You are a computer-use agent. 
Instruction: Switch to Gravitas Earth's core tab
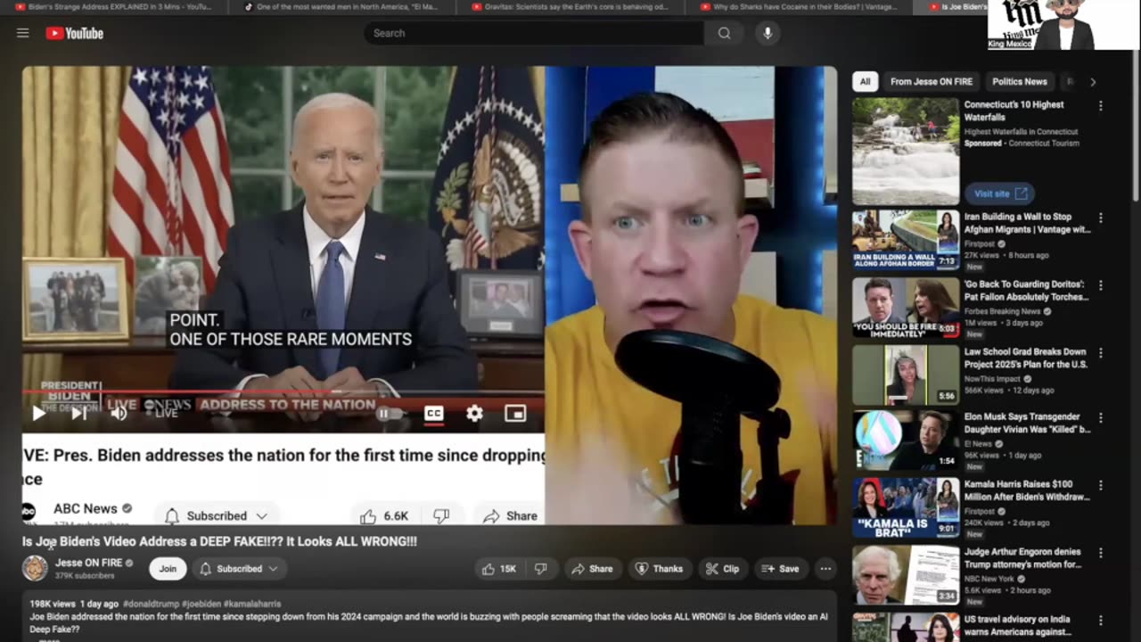coord(570,7)
